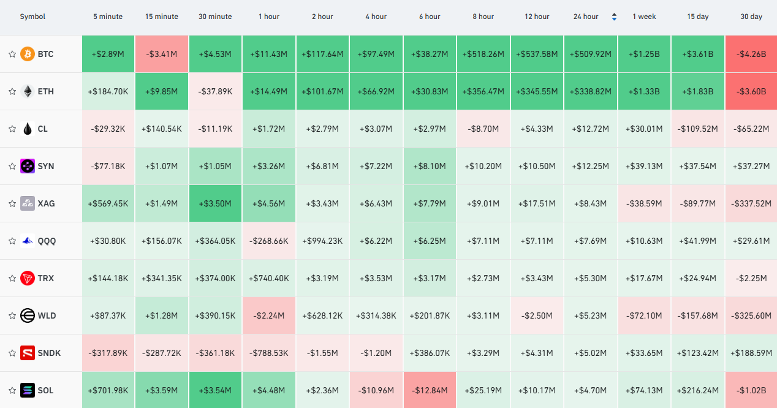The width and height of the screenshot is (777, 408).
Task: Open the ETH symbol link
Action: [x=46, y=91]
